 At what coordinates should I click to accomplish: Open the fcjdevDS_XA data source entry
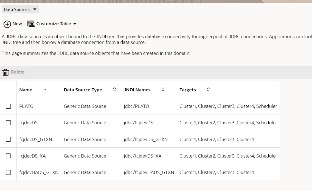coord(32,156)
